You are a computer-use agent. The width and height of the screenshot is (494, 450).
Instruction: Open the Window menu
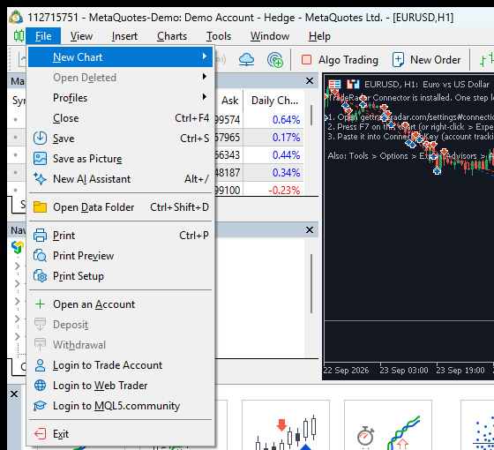coord(270,36)
